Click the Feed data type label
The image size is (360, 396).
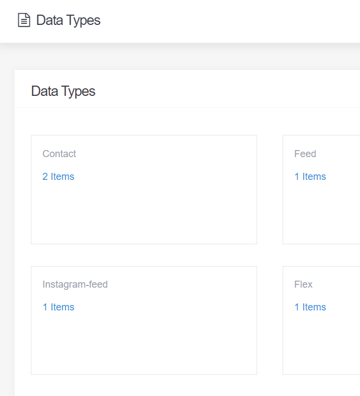[305, 153]
